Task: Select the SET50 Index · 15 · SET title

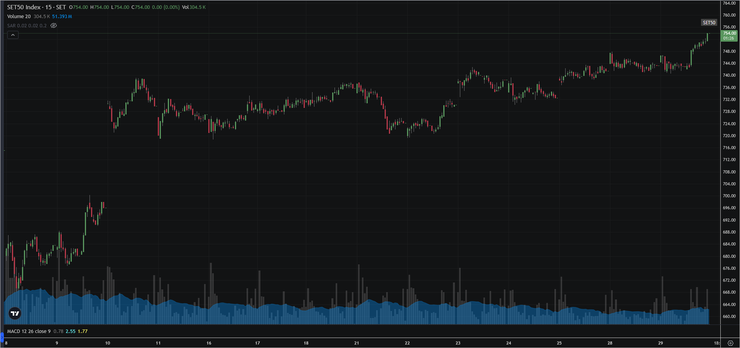Action: click(x=37, y=7)
